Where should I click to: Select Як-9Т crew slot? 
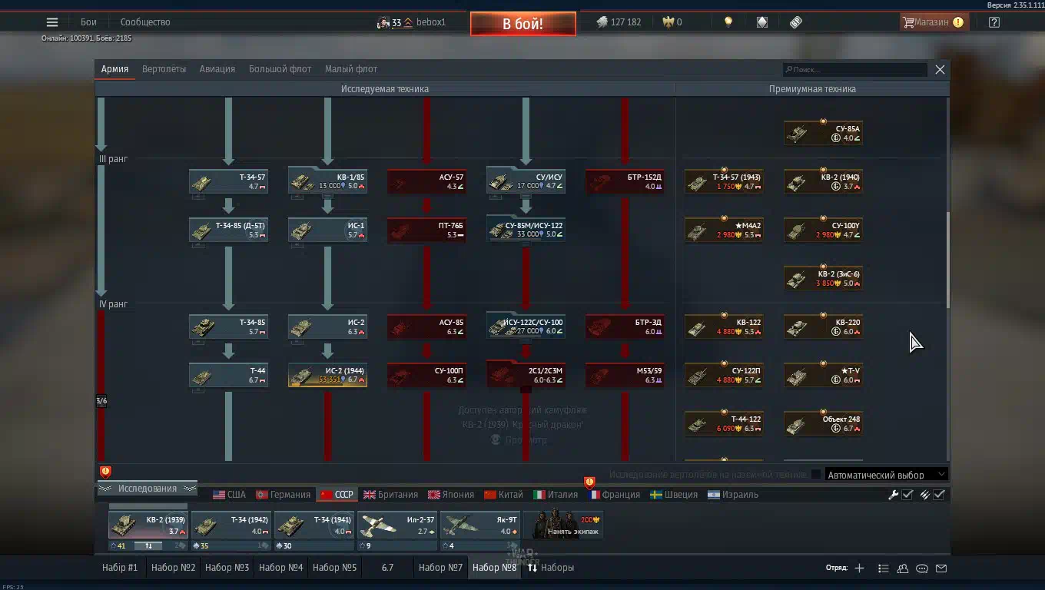[480, 525]
